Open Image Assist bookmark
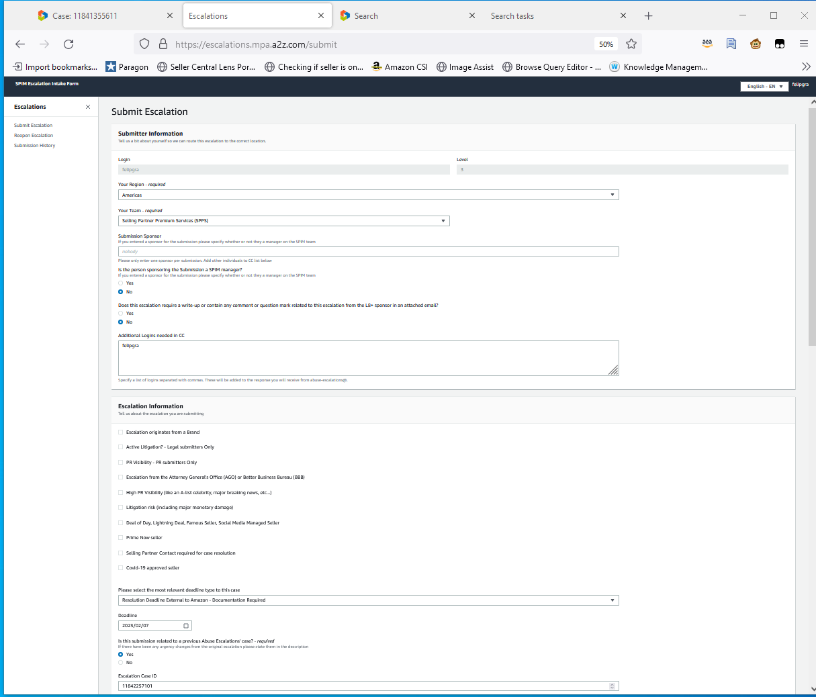Image resolution: width=816 pixels, height=697 pixels. point(465,66)
